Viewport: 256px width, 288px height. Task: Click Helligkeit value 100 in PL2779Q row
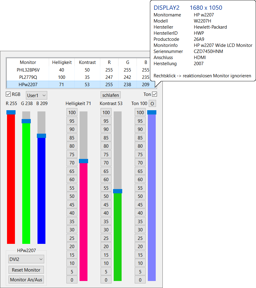(62, 77)
